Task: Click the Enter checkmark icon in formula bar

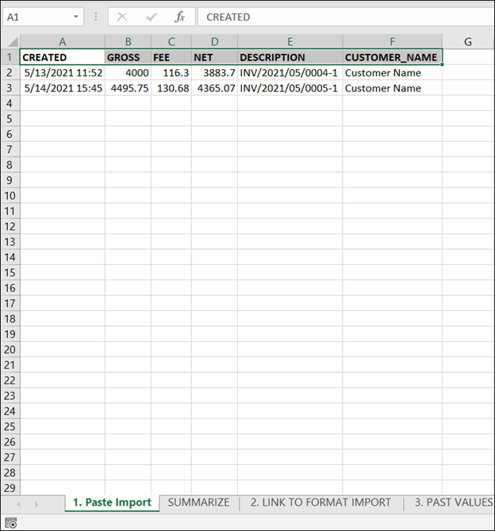Action: point(151,17)
